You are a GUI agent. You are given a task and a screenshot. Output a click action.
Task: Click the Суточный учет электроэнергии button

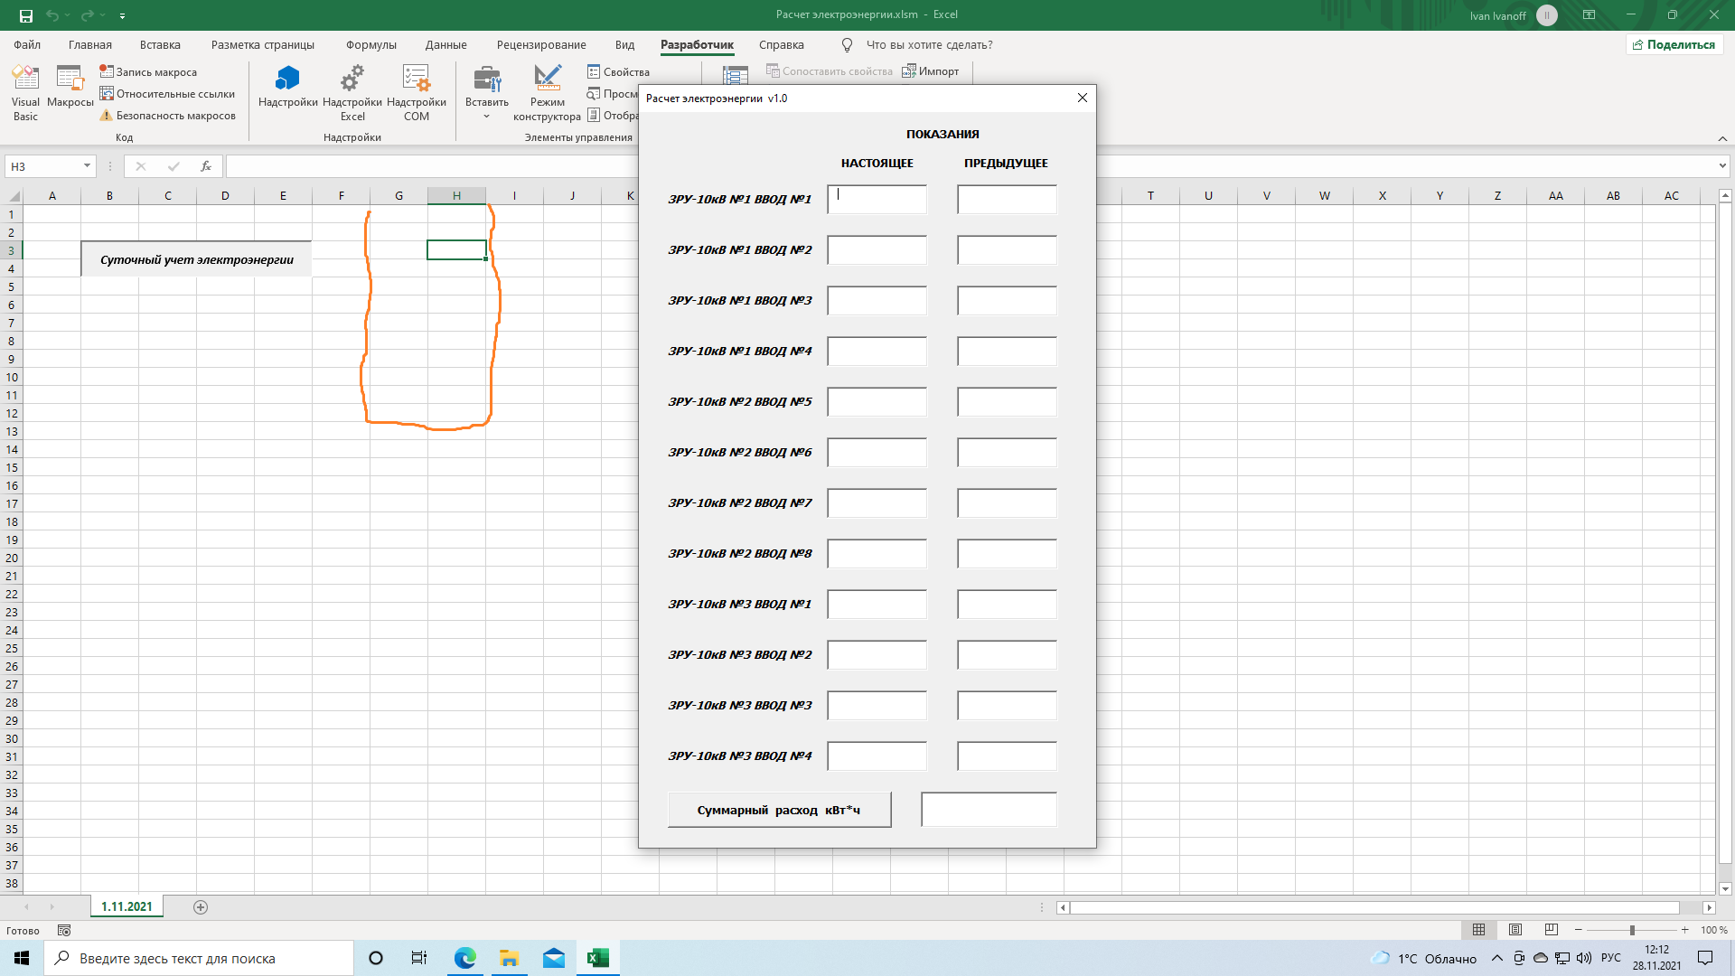click(196, 259)
